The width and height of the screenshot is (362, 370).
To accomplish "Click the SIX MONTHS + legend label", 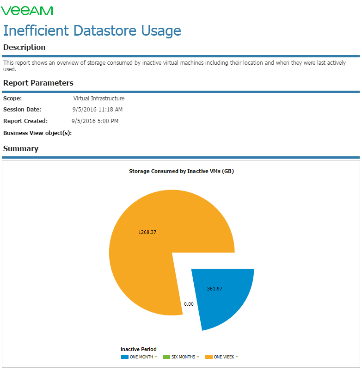I will (x=185, y=357).
